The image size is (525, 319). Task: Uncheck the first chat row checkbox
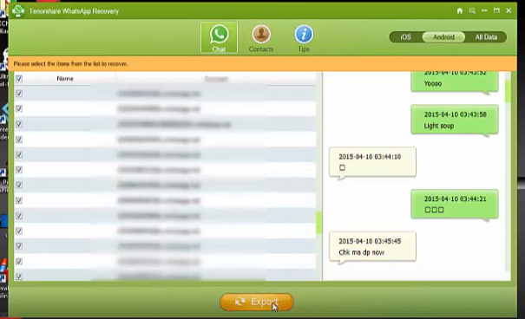[19, 94]
